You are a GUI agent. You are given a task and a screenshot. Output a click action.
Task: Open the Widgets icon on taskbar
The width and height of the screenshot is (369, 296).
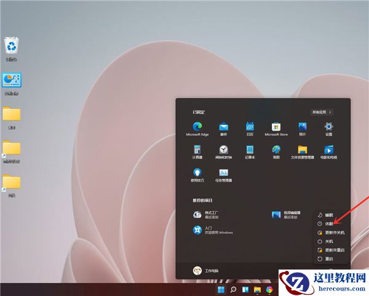click(245, 289)
